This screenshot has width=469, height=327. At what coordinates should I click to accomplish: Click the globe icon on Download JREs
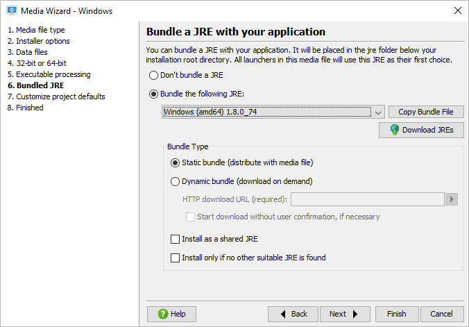click(x=395, y=130)
